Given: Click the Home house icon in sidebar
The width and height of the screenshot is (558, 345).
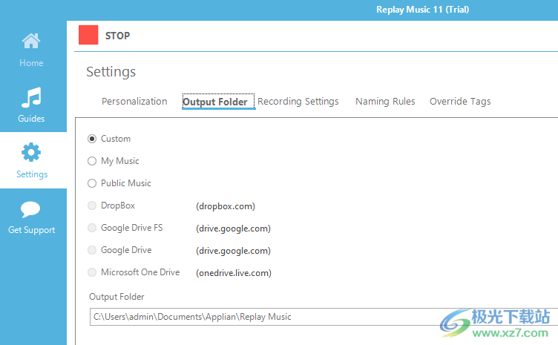Looking at the screenshot, I should (31, 42).
